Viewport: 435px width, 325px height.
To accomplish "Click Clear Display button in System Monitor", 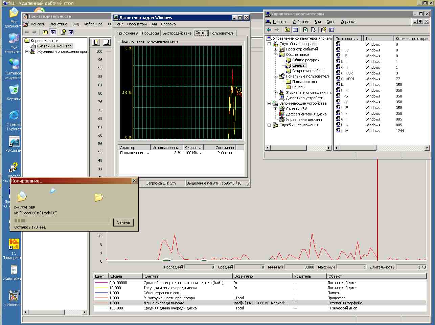I will (106, 42).
